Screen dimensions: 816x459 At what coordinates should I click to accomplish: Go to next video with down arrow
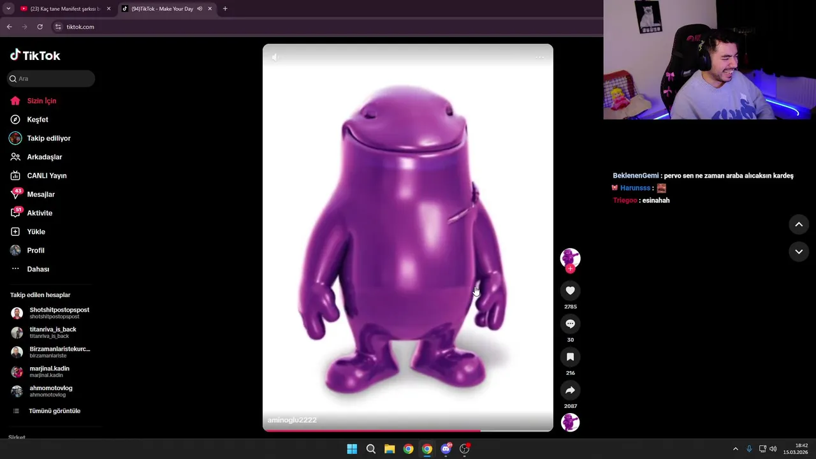click(799, 252)
